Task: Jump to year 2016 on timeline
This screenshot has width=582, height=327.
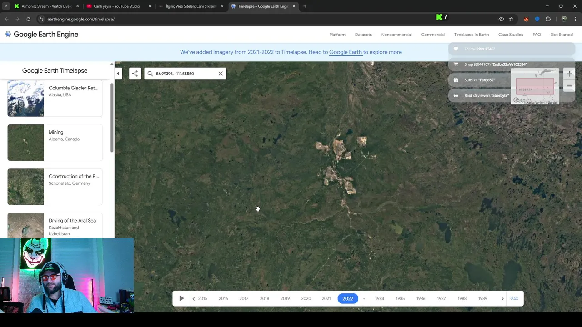Action: point(223,298)
